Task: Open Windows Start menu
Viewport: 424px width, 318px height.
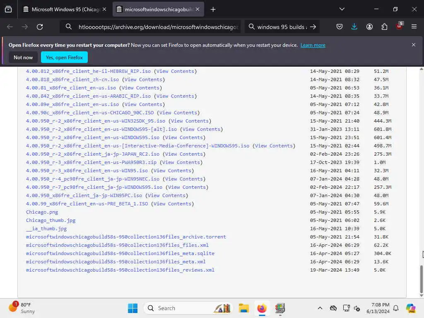Action: pyautogui.click(x=132, y=308)
